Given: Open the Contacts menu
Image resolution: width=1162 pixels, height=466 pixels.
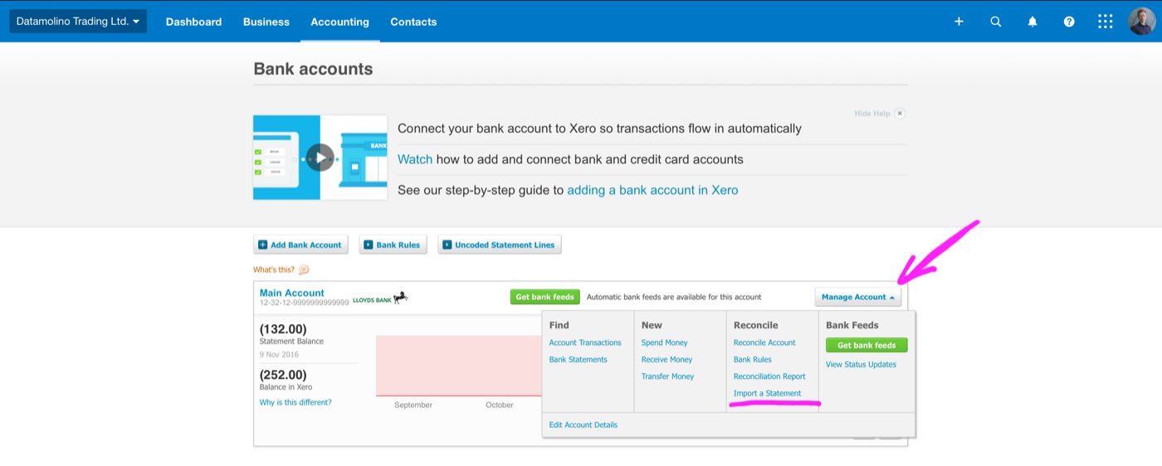Looking at the screenshot, I should click(x=413, y=22).
